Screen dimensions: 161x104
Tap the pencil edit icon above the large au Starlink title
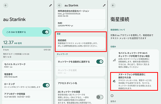pos(51,5)
